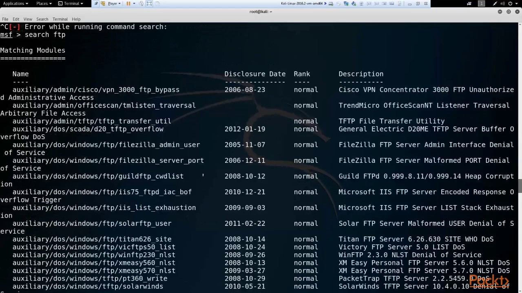Close the root@kali terminal window
This screenshot has height=293, width=522.
pos(517,11)
